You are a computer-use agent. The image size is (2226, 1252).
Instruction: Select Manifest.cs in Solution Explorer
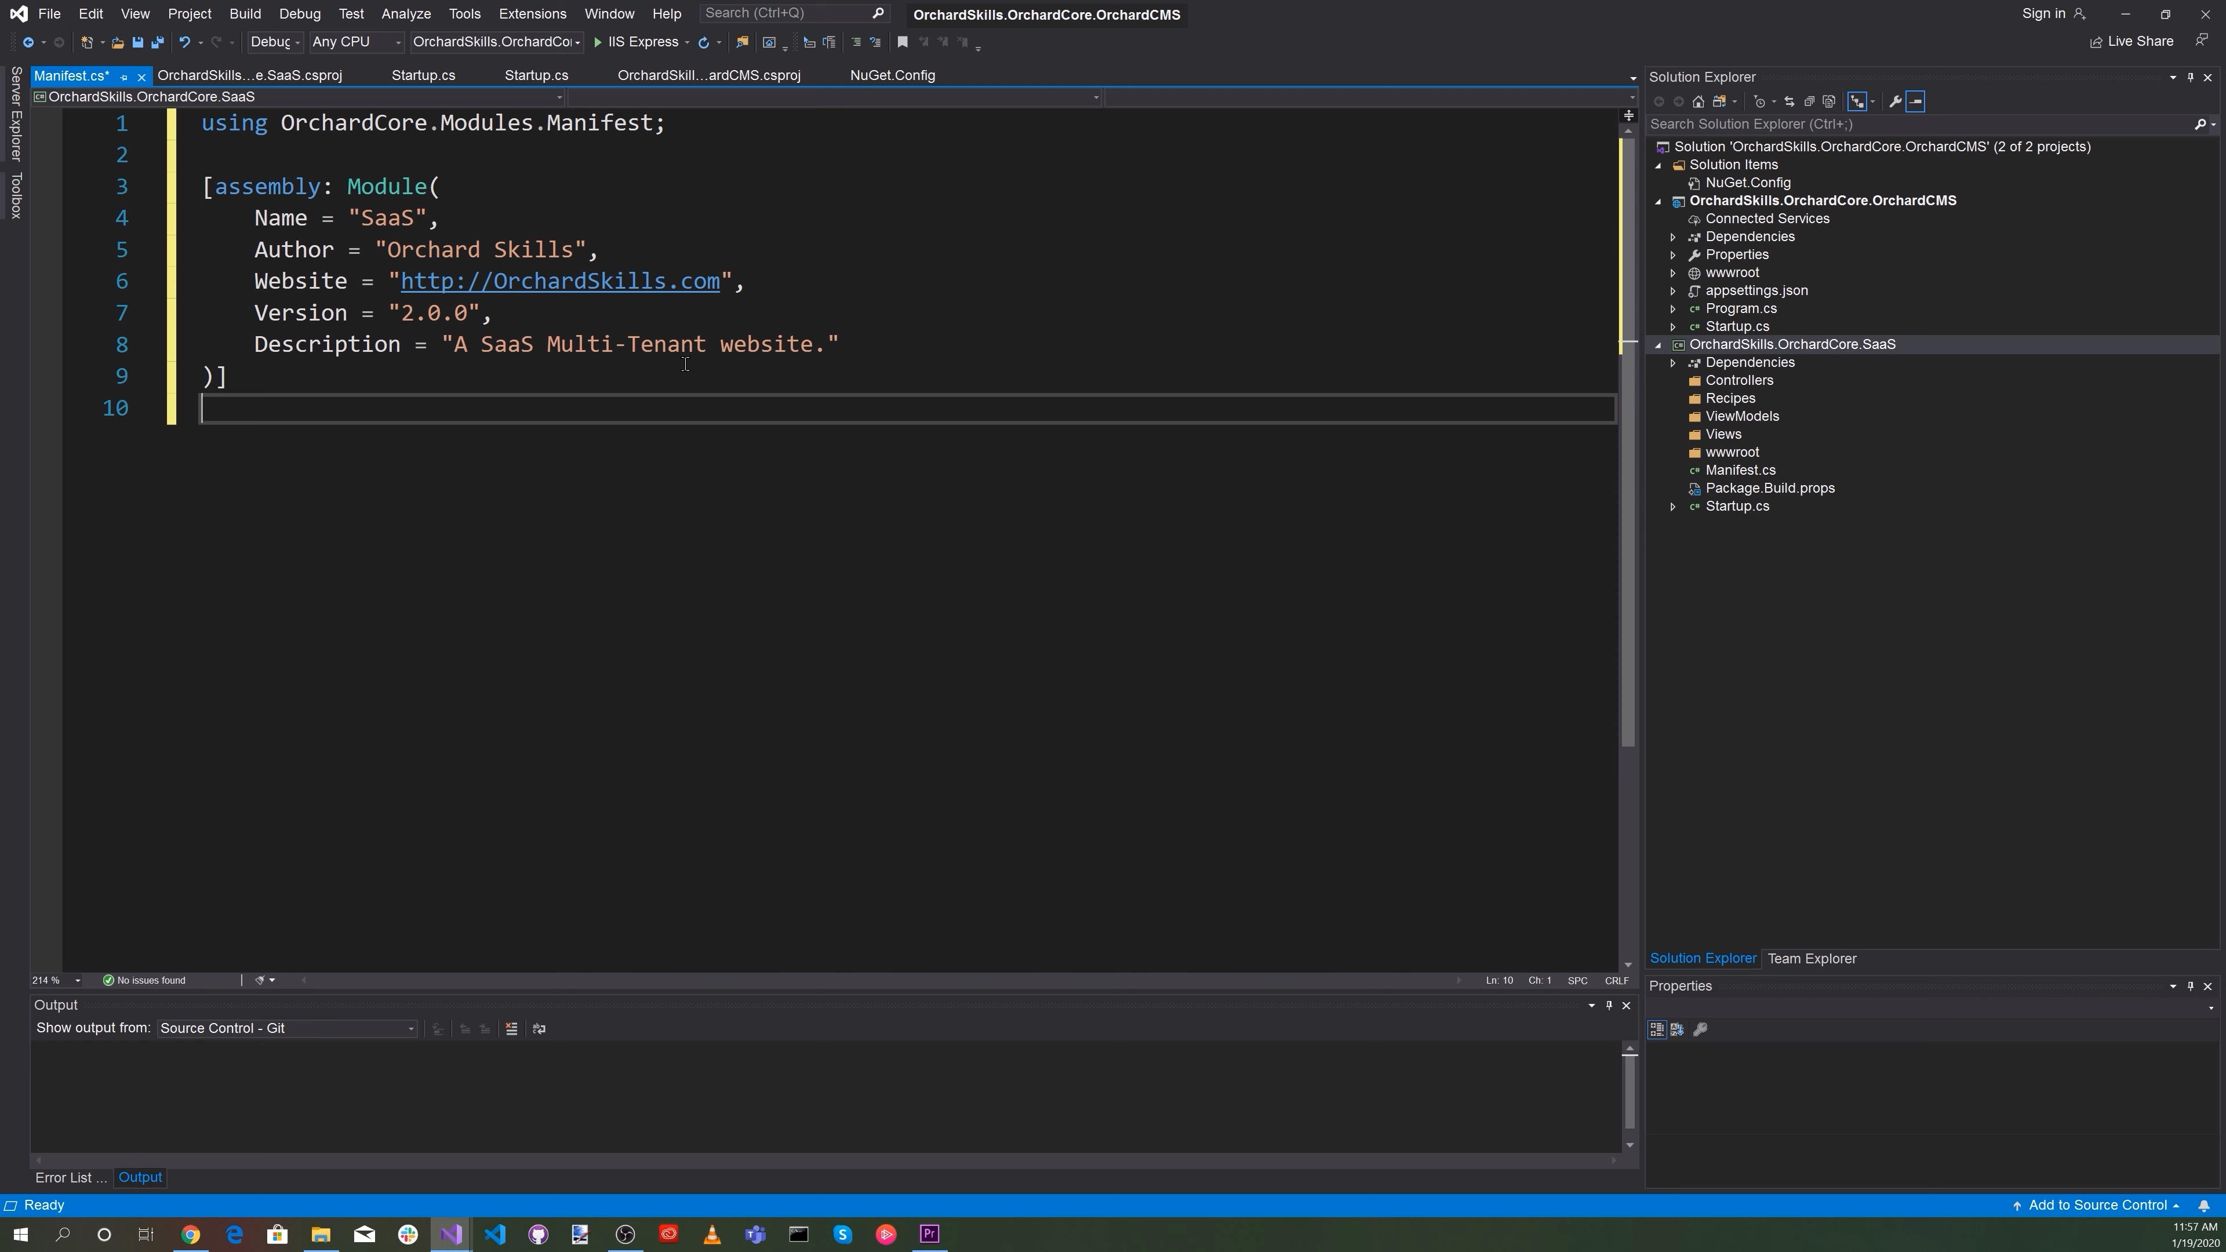(1740, 471)
